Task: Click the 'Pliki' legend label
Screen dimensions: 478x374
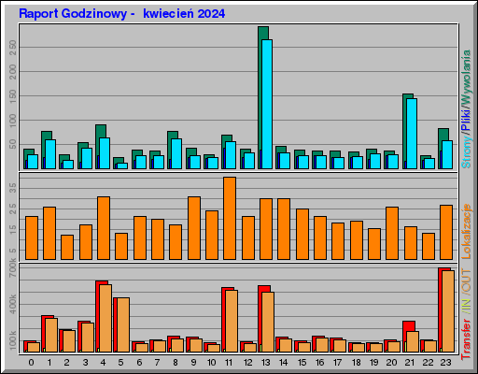Action: (466, 120)
